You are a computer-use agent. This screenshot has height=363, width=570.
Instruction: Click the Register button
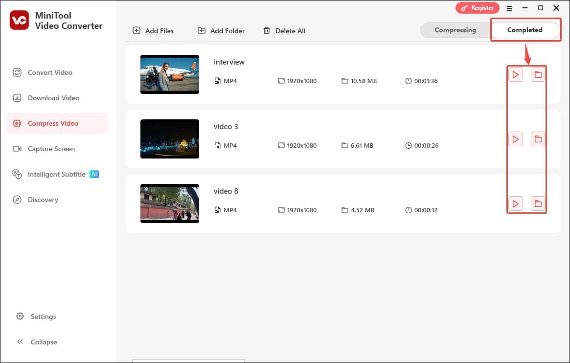coord(477,8)
